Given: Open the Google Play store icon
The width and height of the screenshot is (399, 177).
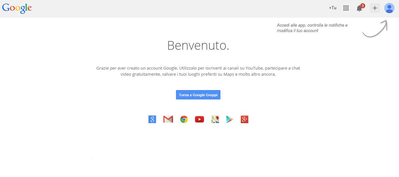Looking at the screenshot, I should [x=230, y=120].
